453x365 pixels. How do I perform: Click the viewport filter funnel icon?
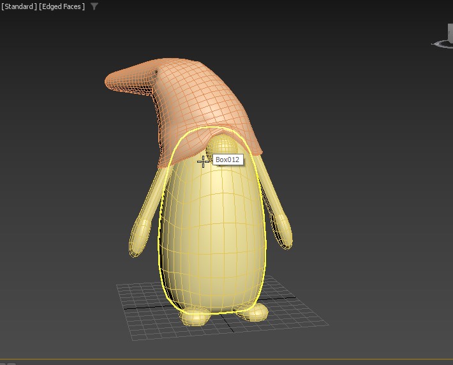94,6
